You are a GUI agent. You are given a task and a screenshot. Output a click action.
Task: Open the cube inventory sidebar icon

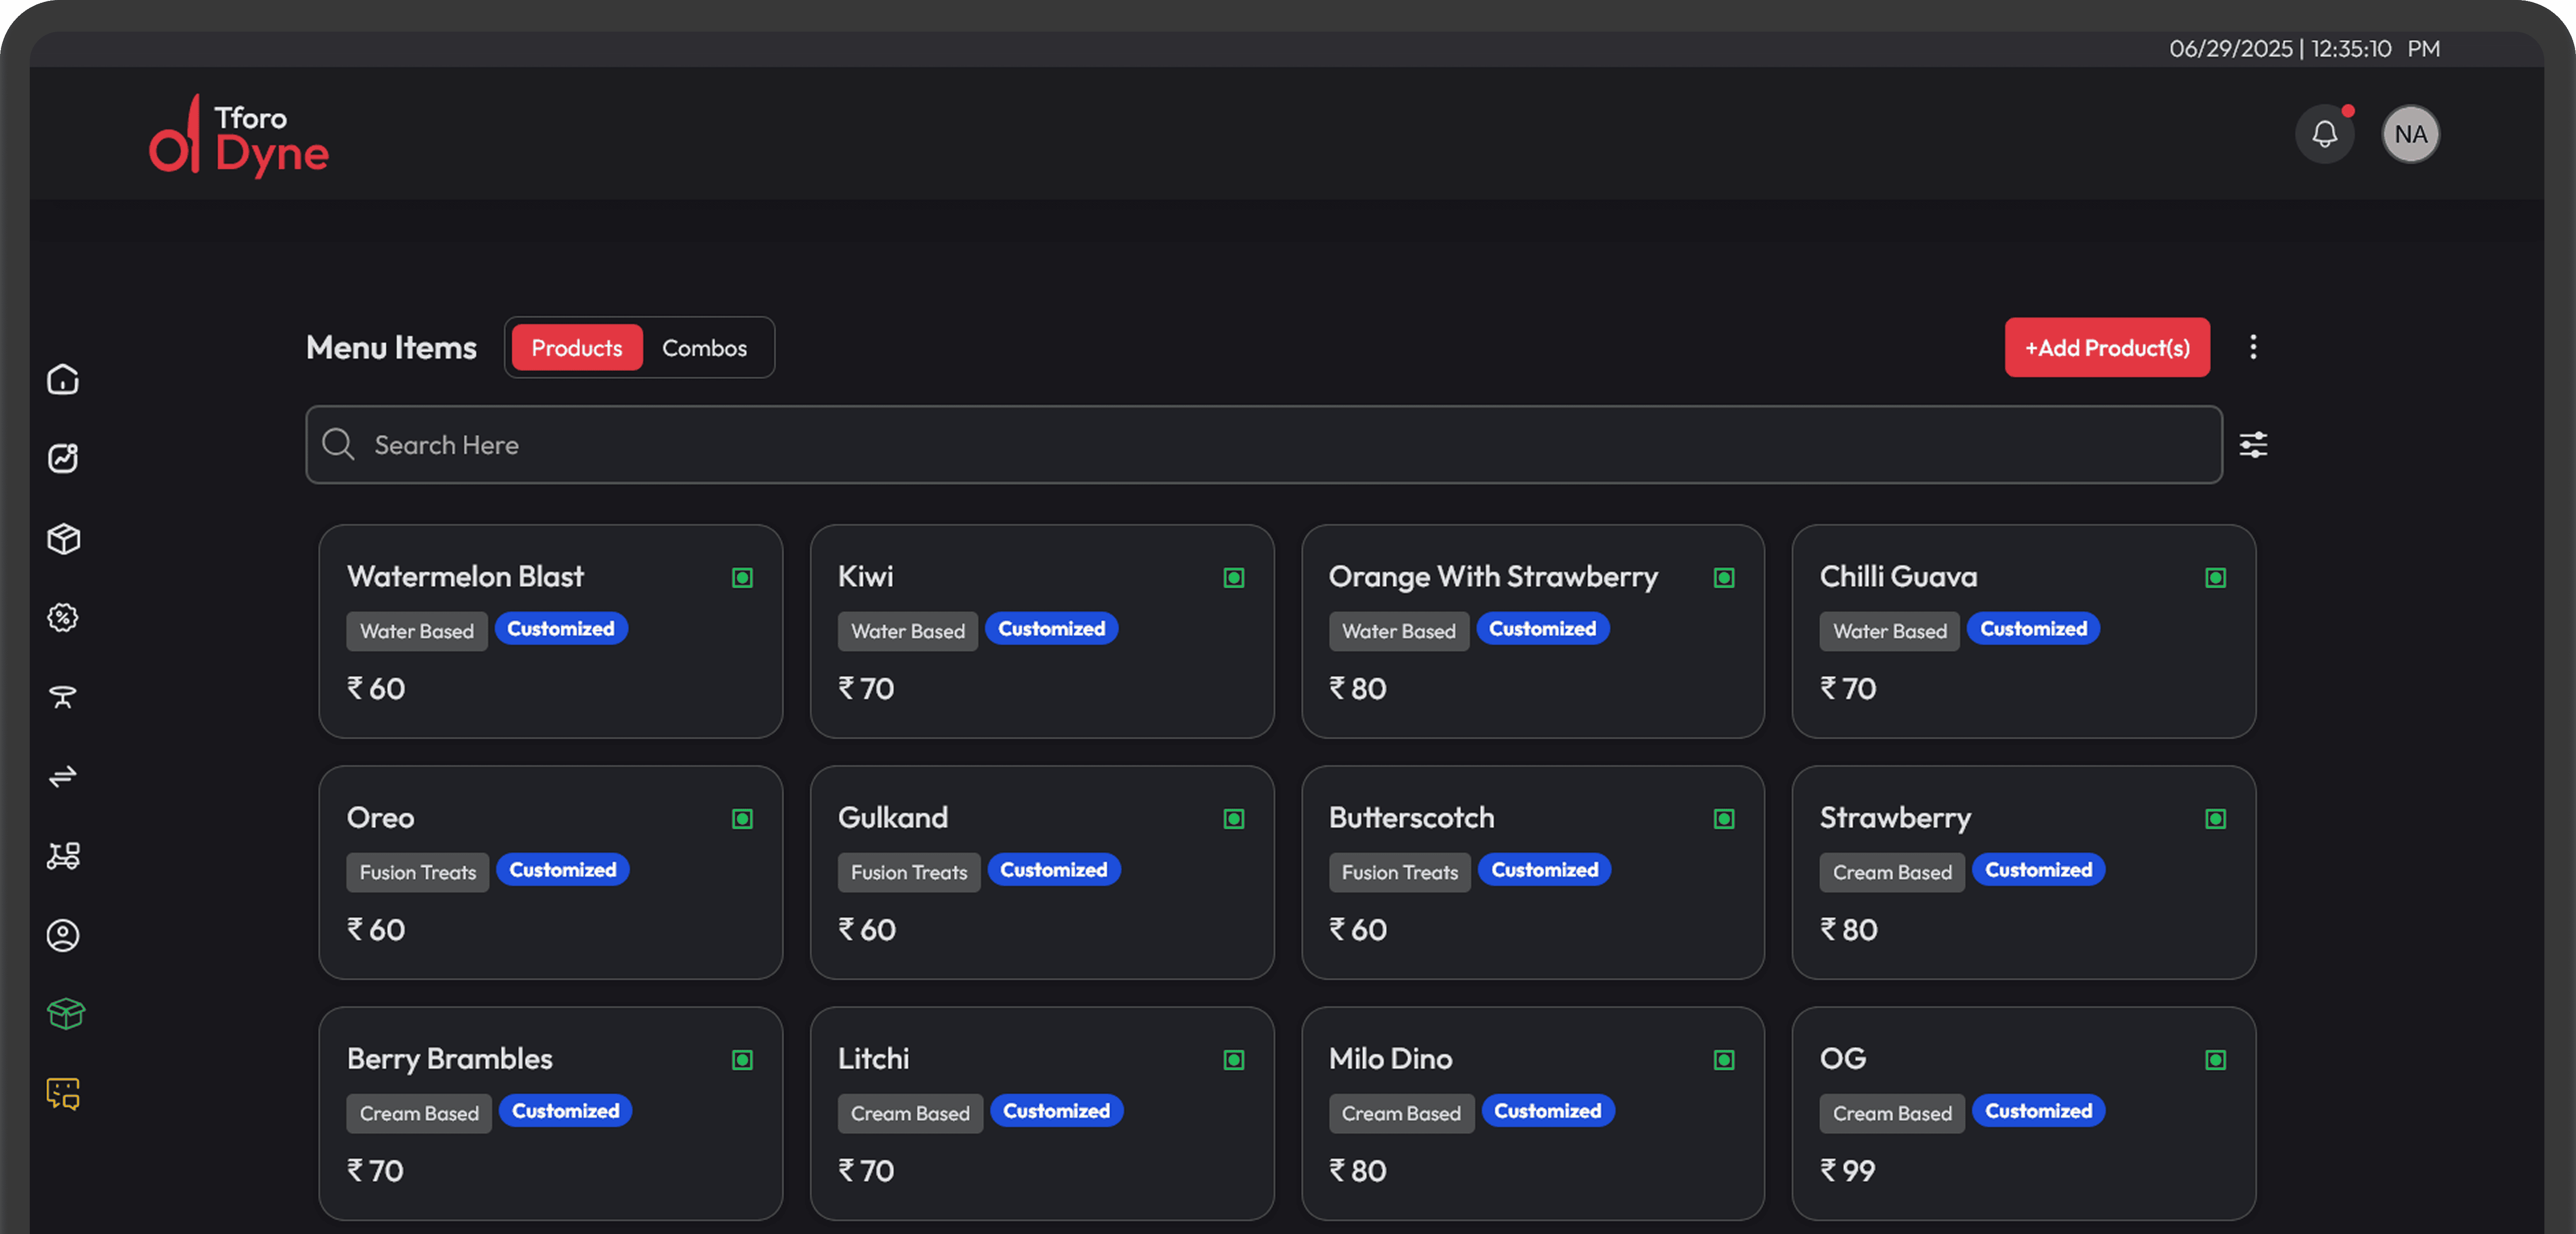pyautogui.click(x=63, y=538)
